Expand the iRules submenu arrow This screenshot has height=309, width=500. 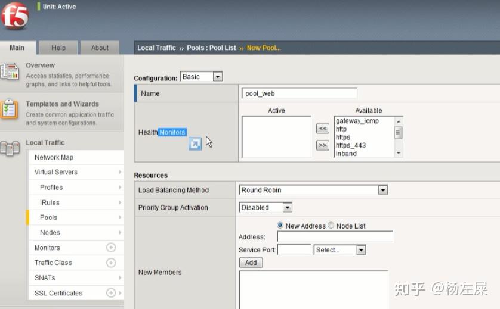(120, 202)
